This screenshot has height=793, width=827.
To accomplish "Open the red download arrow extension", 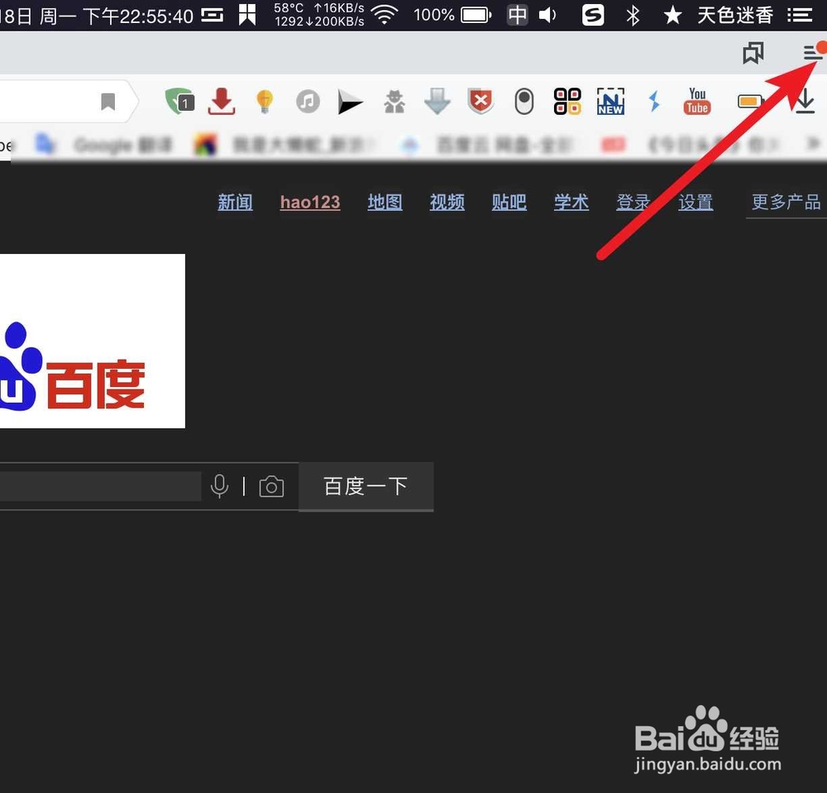I will pos(222,101).
